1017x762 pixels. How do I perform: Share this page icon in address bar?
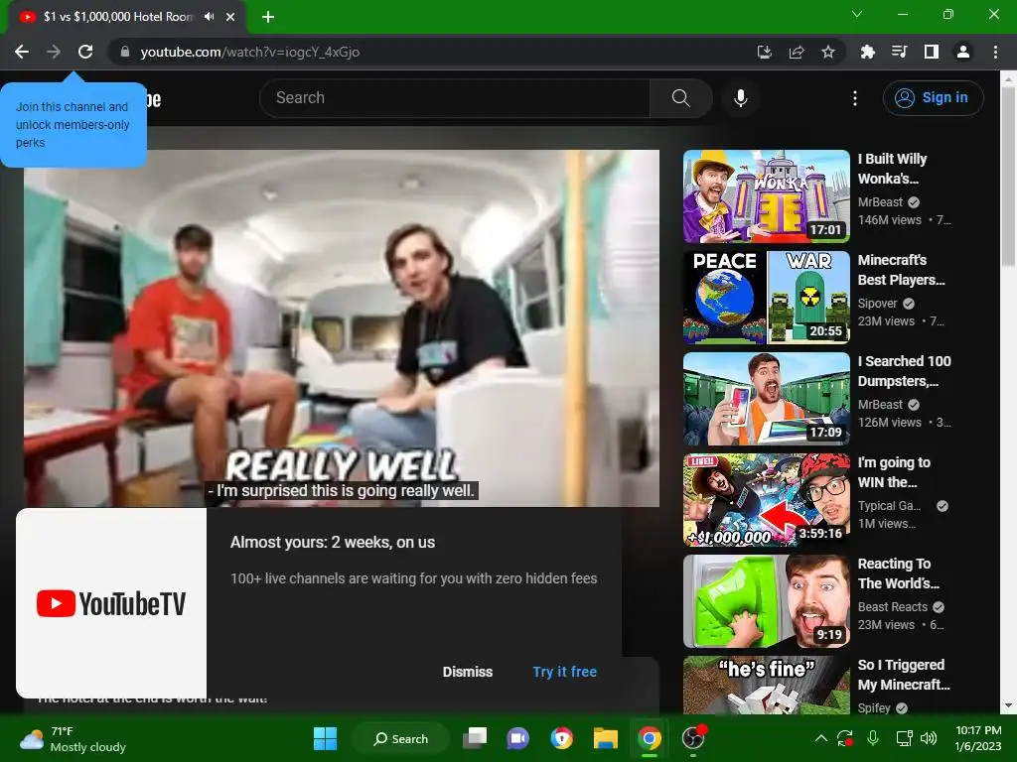click(x=797, y=52)
